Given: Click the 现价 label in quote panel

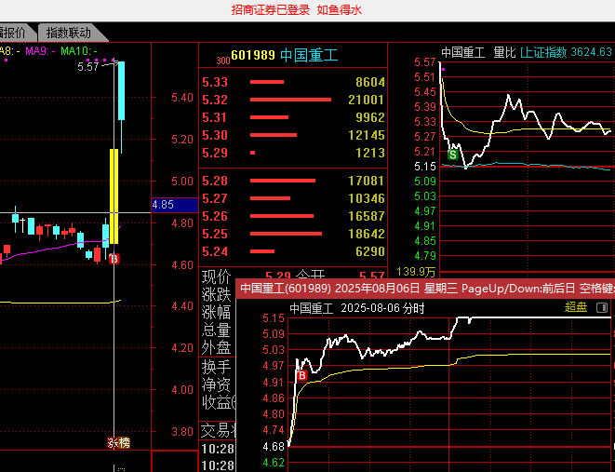Looking at the screenshot, I should pyautogui.click(x=216, y=277).
